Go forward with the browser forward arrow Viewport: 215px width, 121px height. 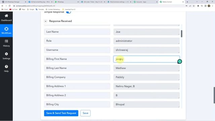point(6,6)
